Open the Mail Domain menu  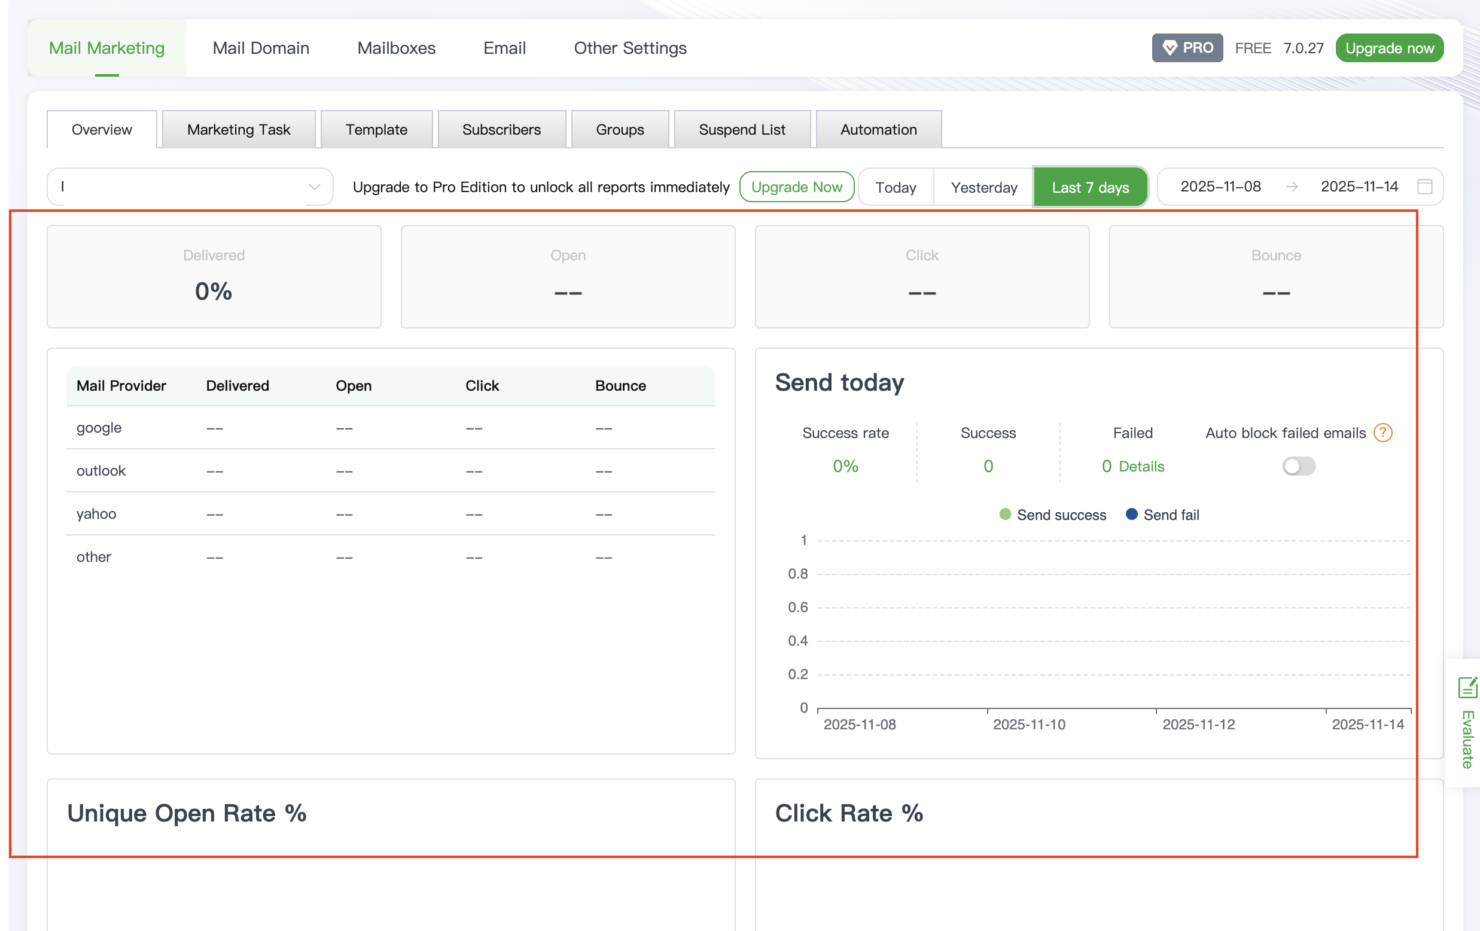coord(261,48)
